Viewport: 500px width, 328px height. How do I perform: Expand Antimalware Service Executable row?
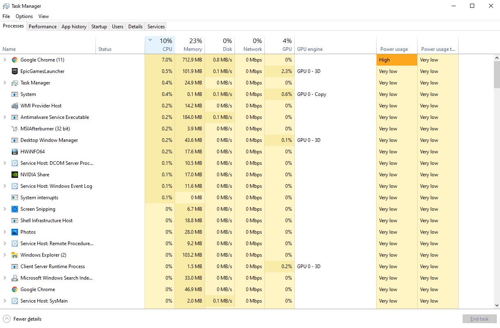coord(5,117)
